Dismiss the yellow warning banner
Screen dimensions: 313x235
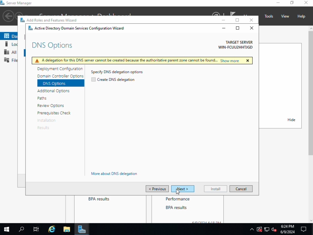point(248,60)
